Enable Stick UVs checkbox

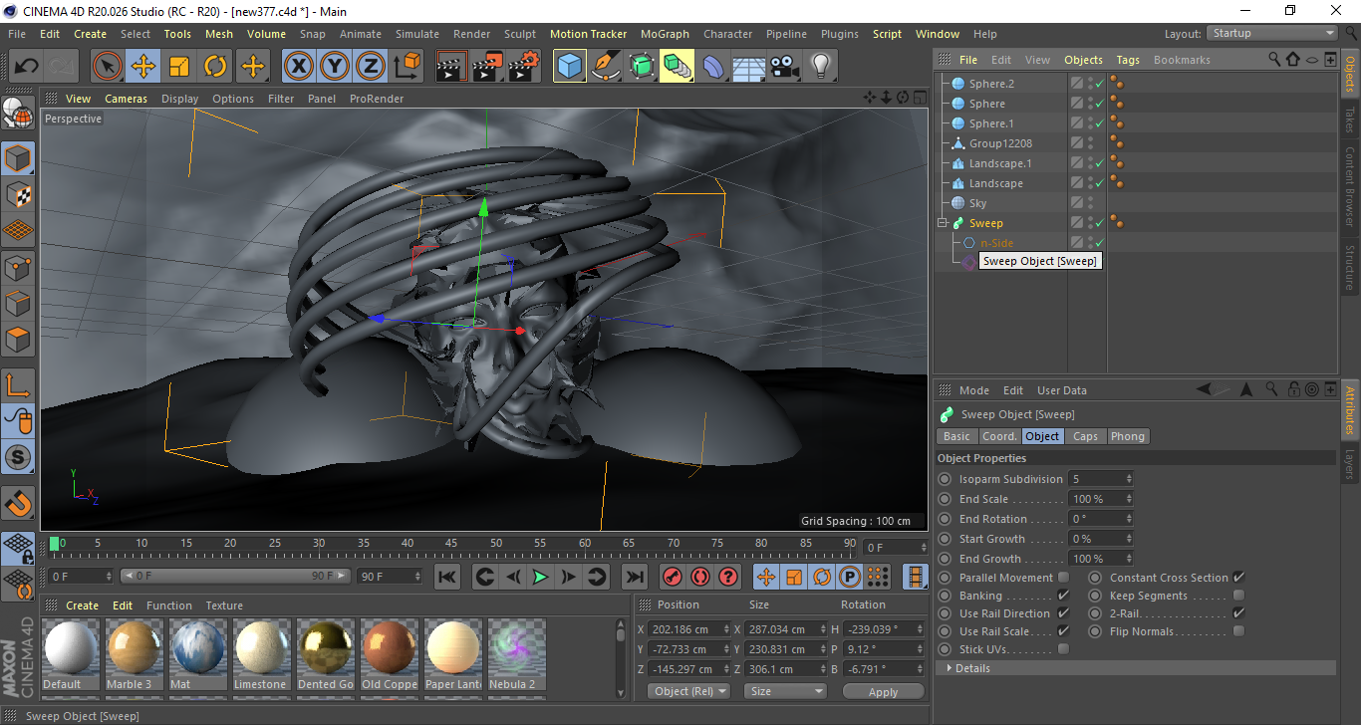(1063, 649)
